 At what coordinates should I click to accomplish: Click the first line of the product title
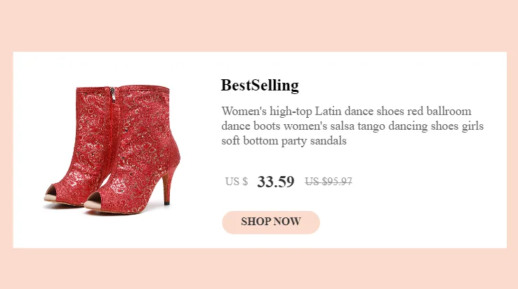pyautogui.click(x=346, y=112)
